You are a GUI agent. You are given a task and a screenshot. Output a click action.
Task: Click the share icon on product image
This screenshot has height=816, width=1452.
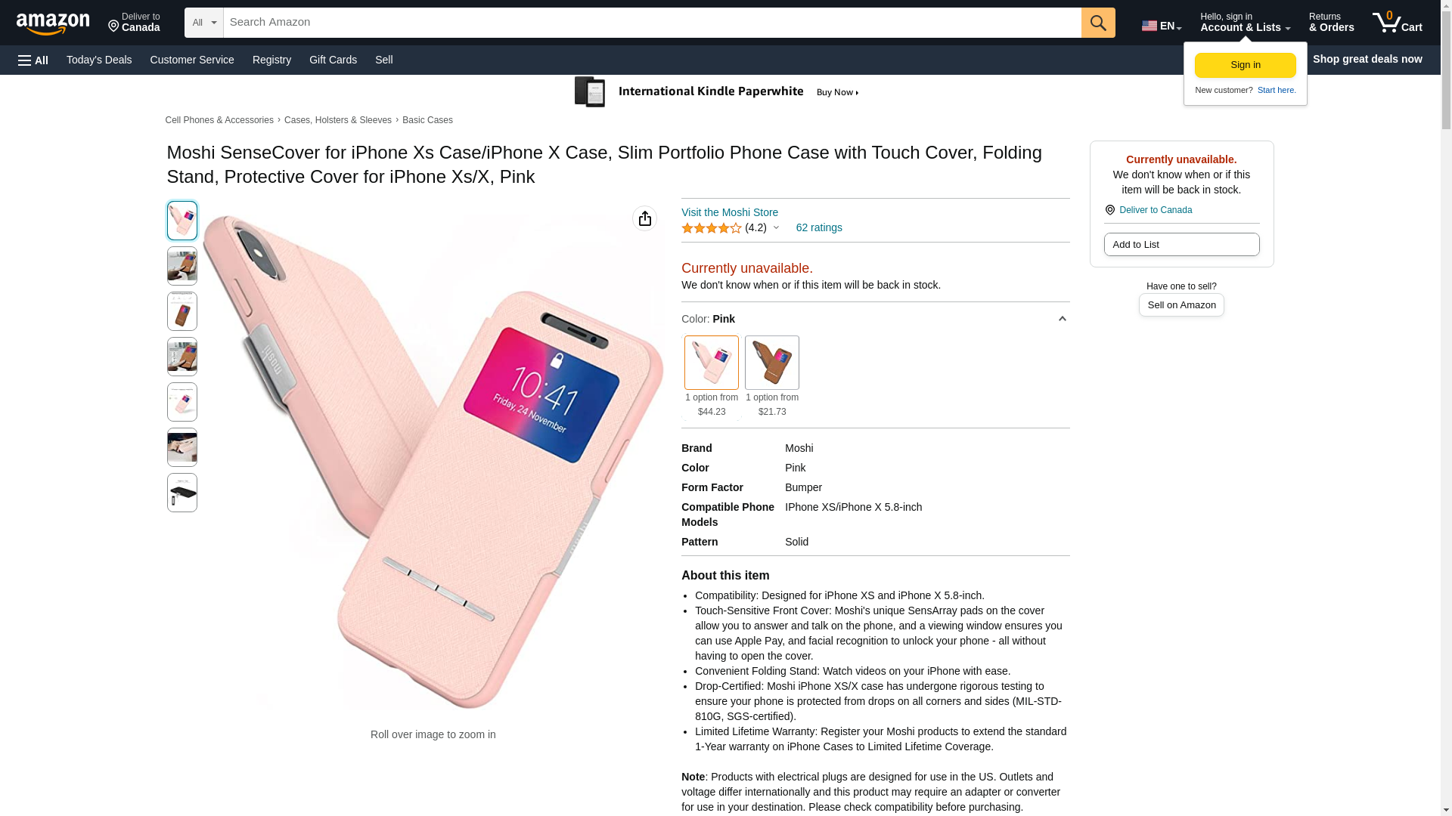[644, 218]
